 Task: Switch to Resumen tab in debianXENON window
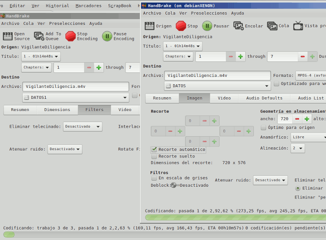(162, 98)
